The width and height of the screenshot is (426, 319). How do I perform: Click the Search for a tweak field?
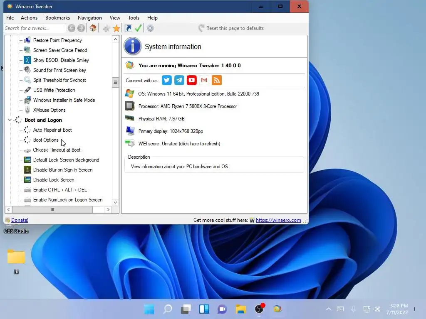pyautogui.click(x=35, y=28)
